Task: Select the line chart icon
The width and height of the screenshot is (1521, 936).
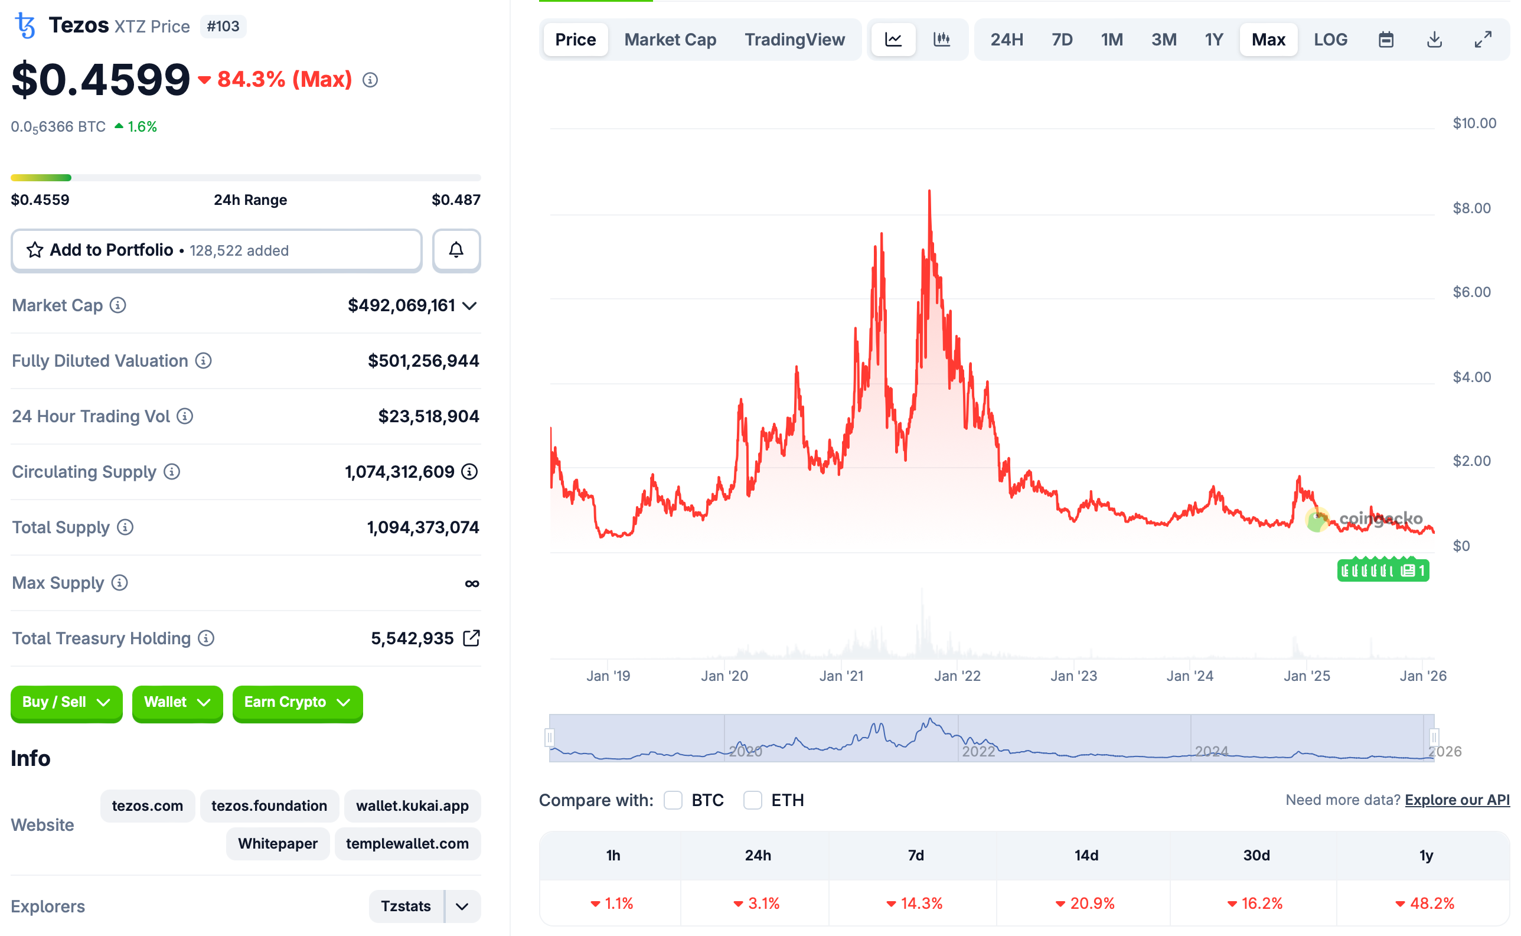Action: 893,39
